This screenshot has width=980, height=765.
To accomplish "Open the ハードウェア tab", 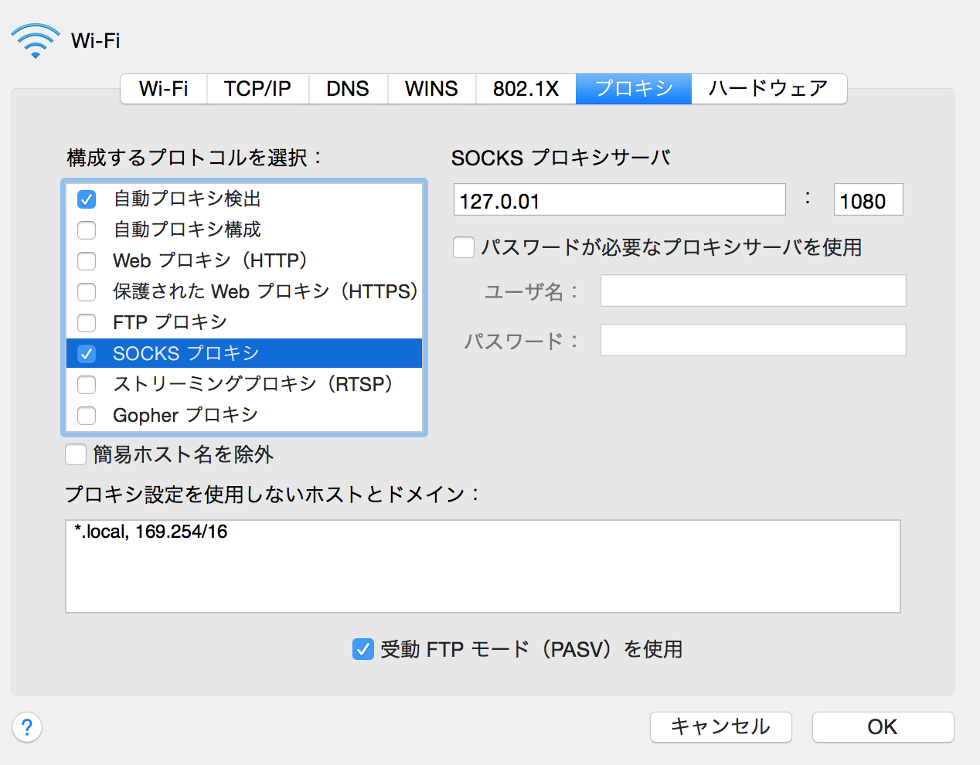I will click(x=768, y=88).
